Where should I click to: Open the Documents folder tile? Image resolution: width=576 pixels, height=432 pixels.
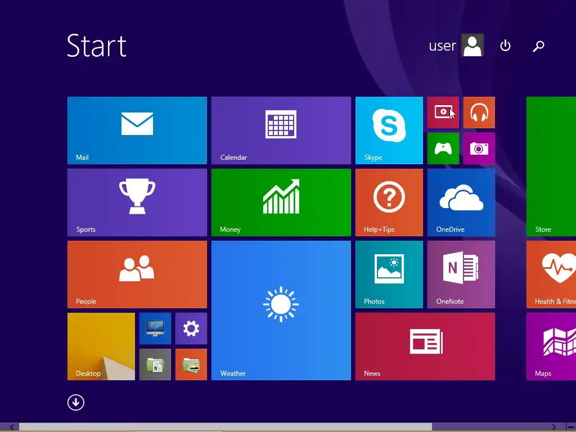point(155,364)
